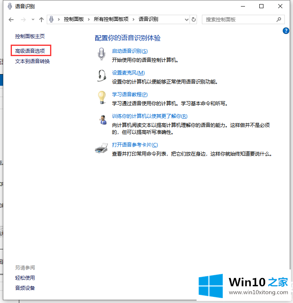Go up one level with the up arrow
Viewport: 293px width, 303px height.
click(41, 19)
